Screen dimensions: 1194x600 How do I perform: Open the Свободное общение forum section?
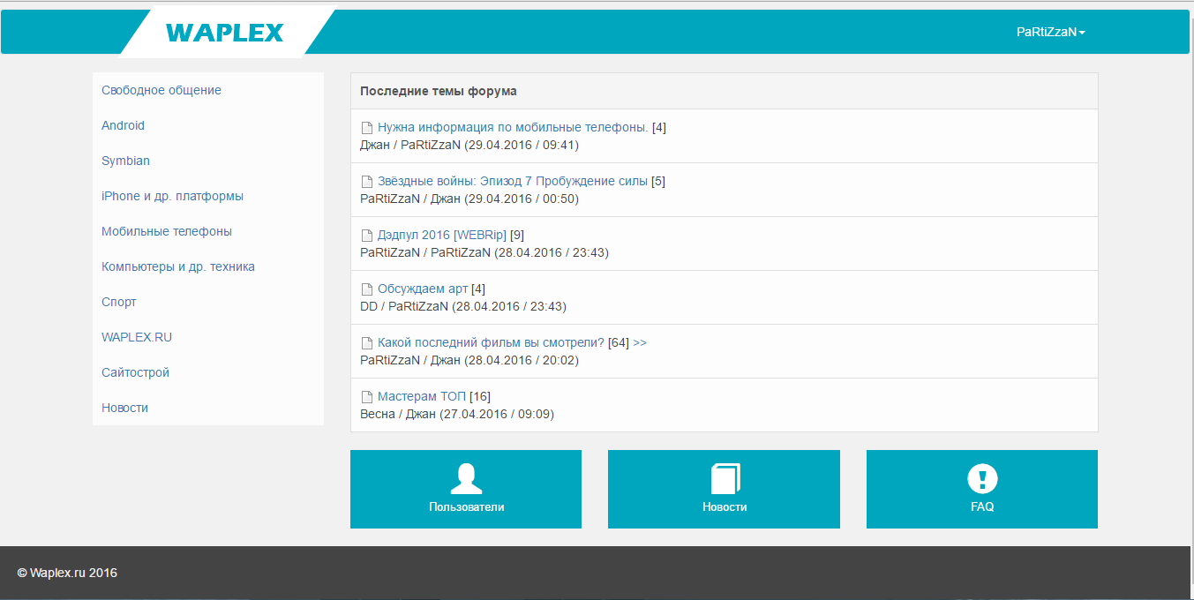[161, 90]
